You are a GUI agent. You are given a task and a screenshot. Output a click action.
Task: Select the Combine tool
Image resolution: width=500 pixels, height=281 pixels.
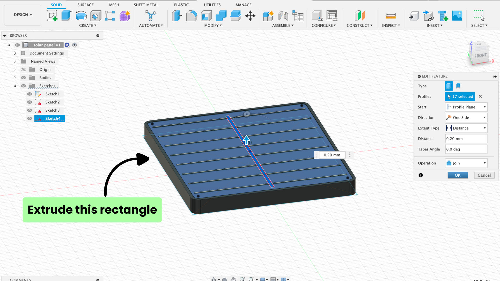(221, 16)
